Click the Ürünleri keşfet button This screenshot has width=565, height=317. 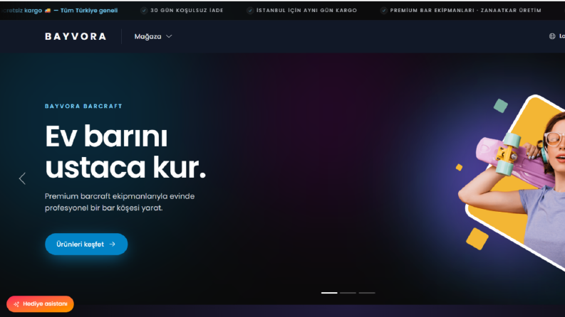[x=86, y=244]
